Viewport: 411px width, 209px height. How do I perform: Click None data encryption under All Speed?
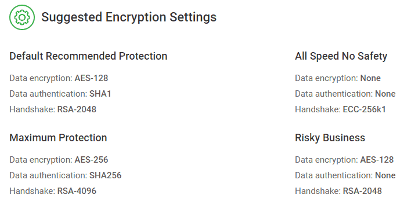coord(370,78)
